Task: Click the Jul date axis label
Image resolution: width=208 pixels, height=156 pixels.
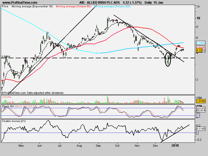Action: click(60, 146)
